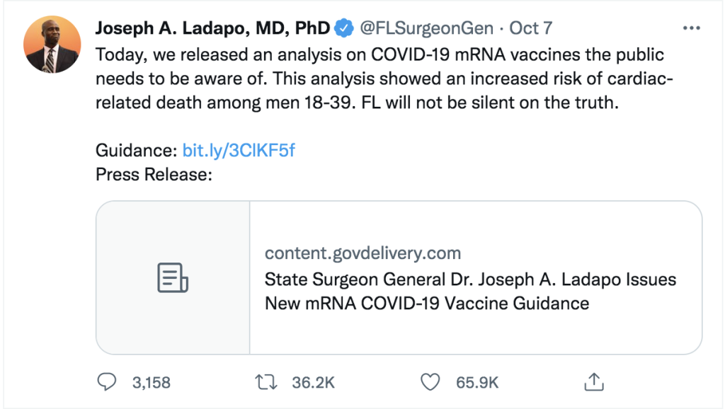Image resolution: width=725 pixels, height=409 pixels.
Task: Click the Press Release label text
Action: tap(154, 175)
